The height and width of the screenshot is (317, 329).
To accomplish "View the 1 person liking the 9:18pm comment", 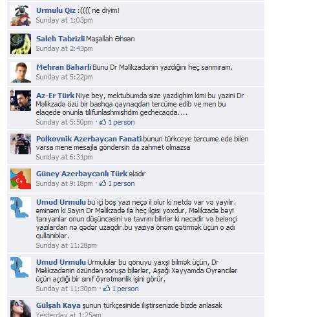I will [x=122, y=183].
